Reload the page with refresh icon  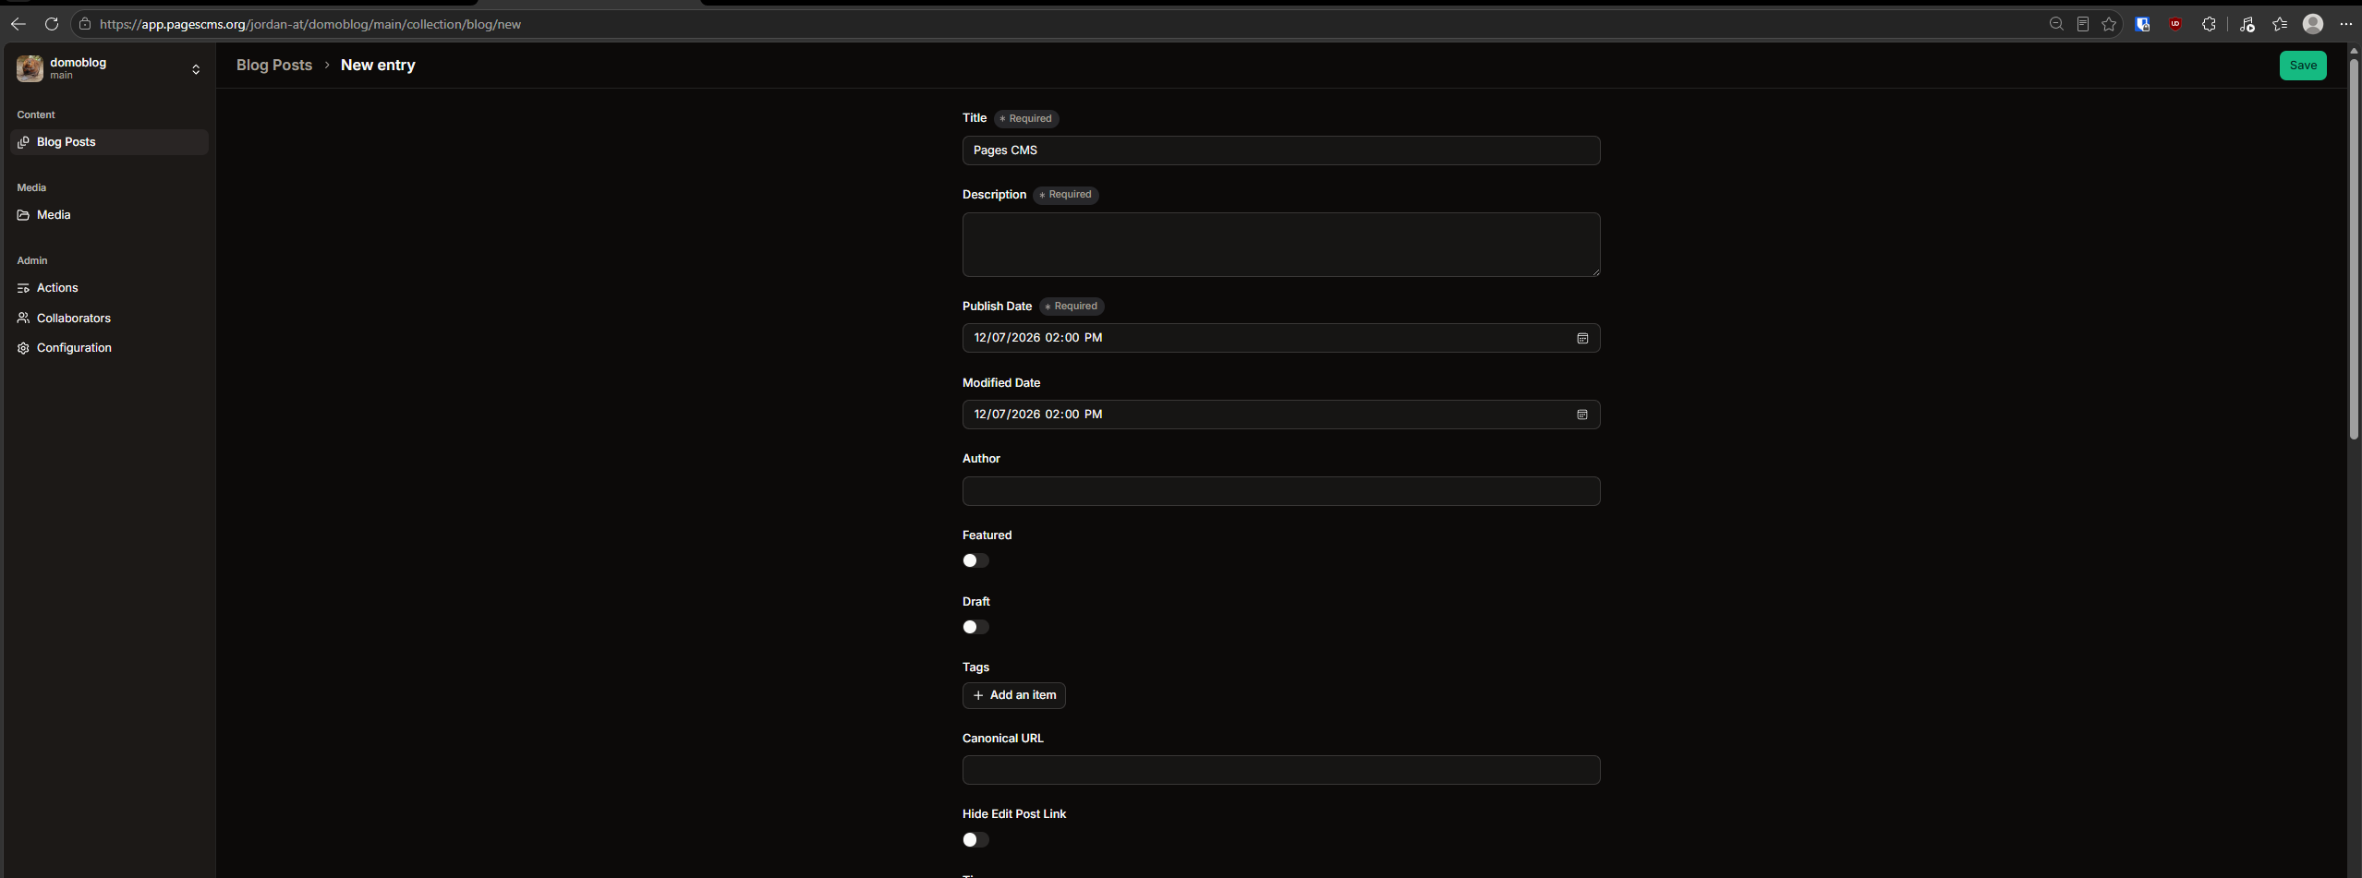[x=52, y=24]
